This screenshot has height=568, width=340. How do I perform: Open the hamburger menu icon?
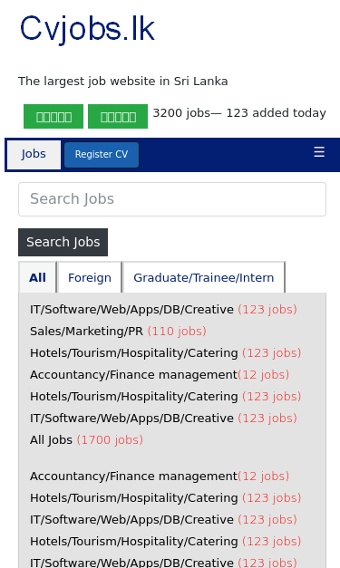click(x=319, y=152)
